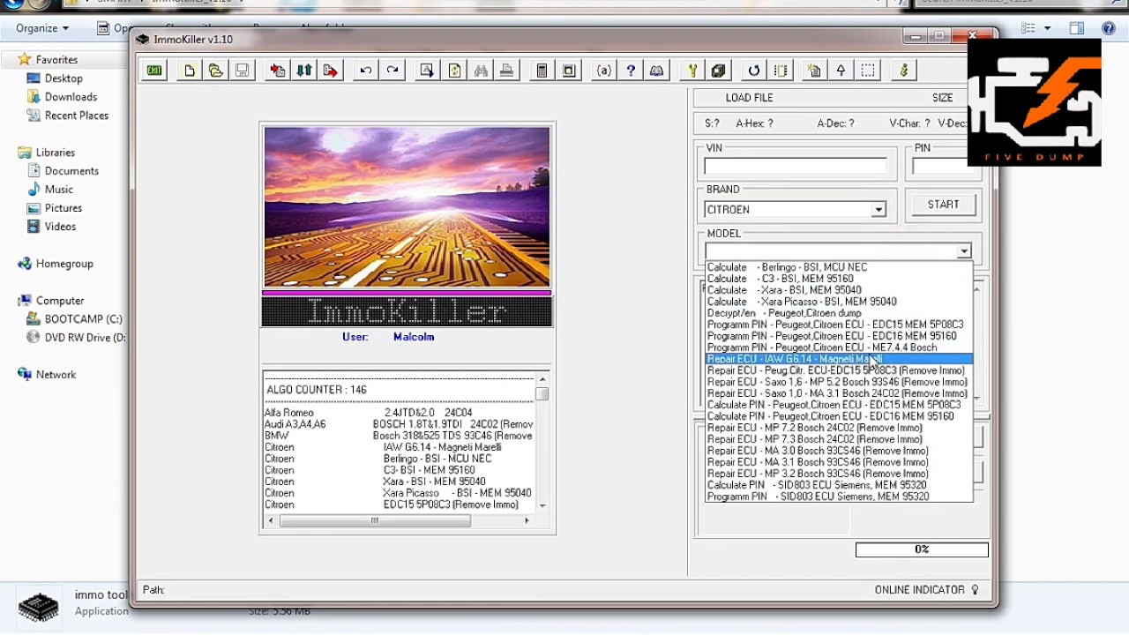Click the {a} braces toolbar icon
The width and height of the screenshot is (1129, 635).
click(x=604, y=71)
